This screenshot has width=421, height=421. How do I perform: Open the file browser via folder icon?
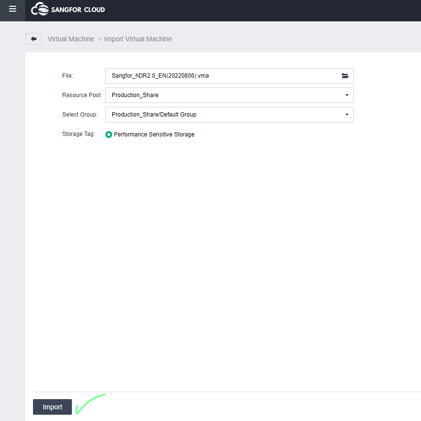click(345, 76)
